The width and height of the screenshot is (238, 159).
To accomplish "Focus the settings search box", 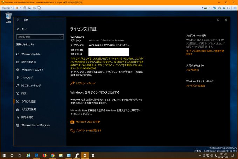I will (40, 37).
